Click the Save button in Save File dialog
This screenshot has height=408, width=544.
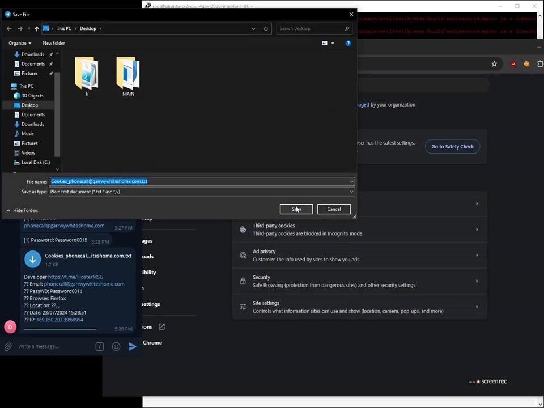pos(296,209)
